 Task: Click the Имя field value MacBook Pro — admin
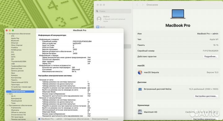(208, 34)
